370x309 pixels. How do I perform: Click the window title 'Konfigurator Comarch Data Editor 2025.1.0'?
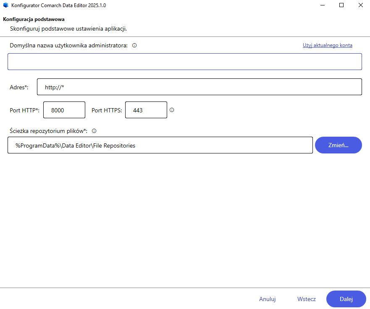(58, 5)
